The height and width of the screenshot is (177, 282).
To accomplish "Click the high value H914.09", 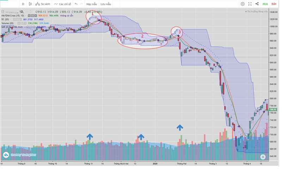I will pos(53,12).
